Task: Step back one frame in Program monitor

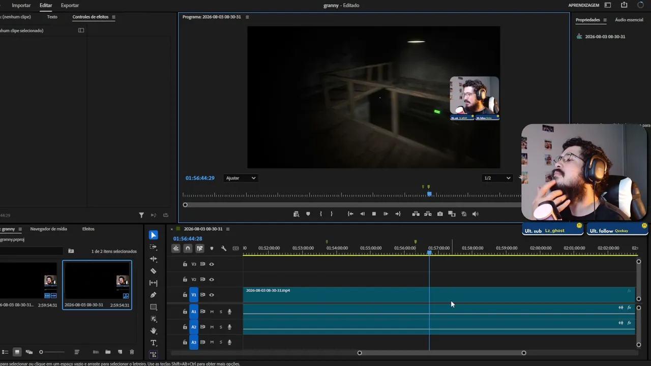Action: pos(362,214)
